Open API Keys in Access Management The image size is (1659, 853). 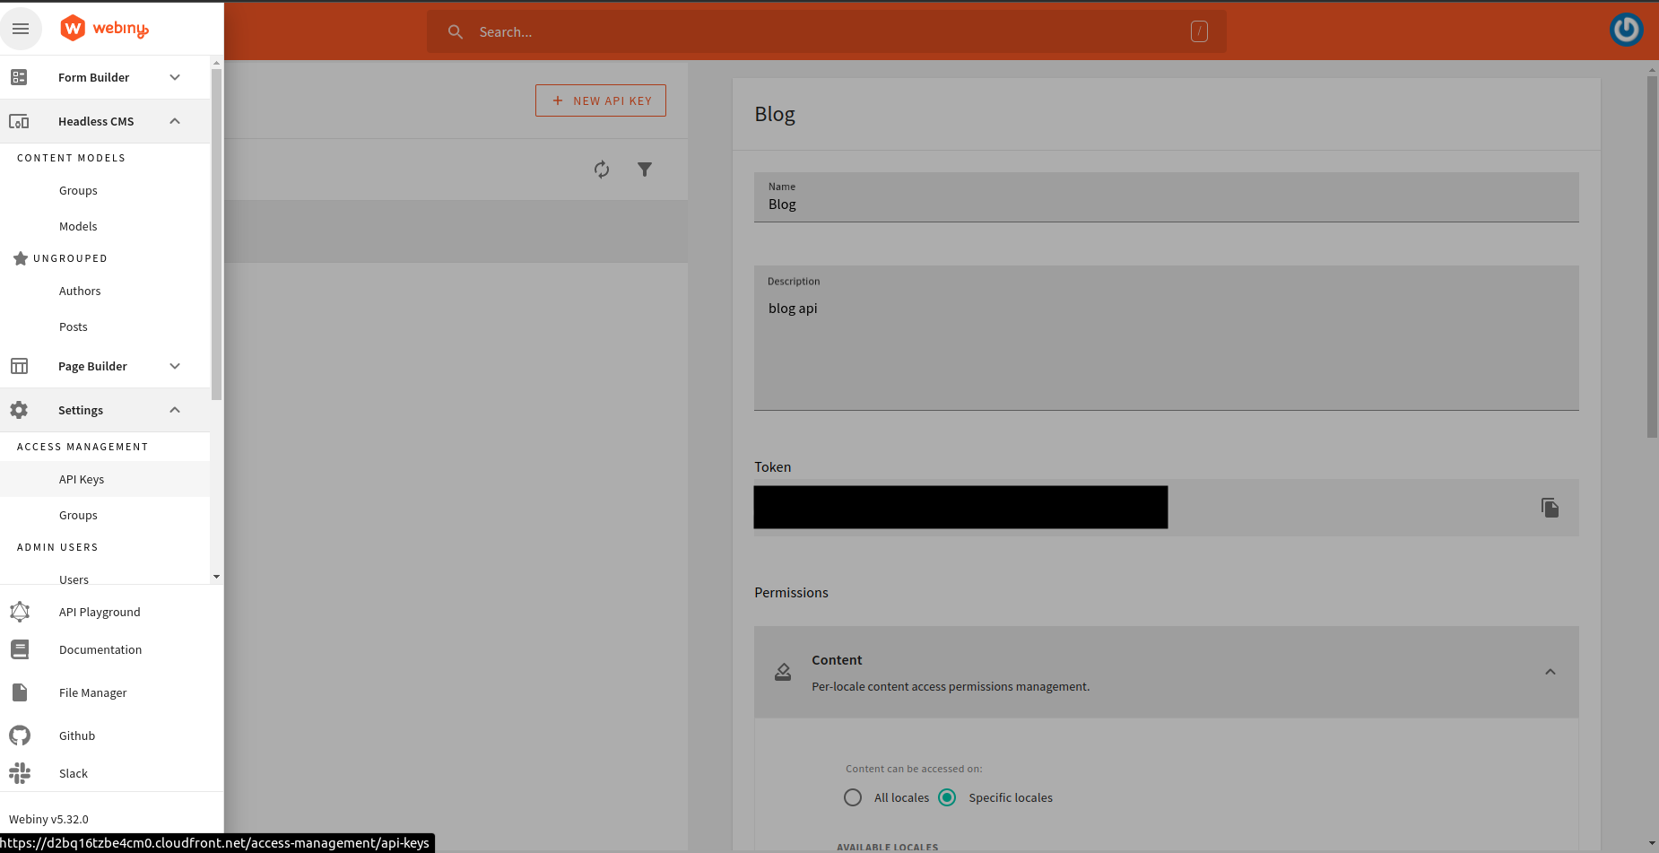(x=82, y=479)
